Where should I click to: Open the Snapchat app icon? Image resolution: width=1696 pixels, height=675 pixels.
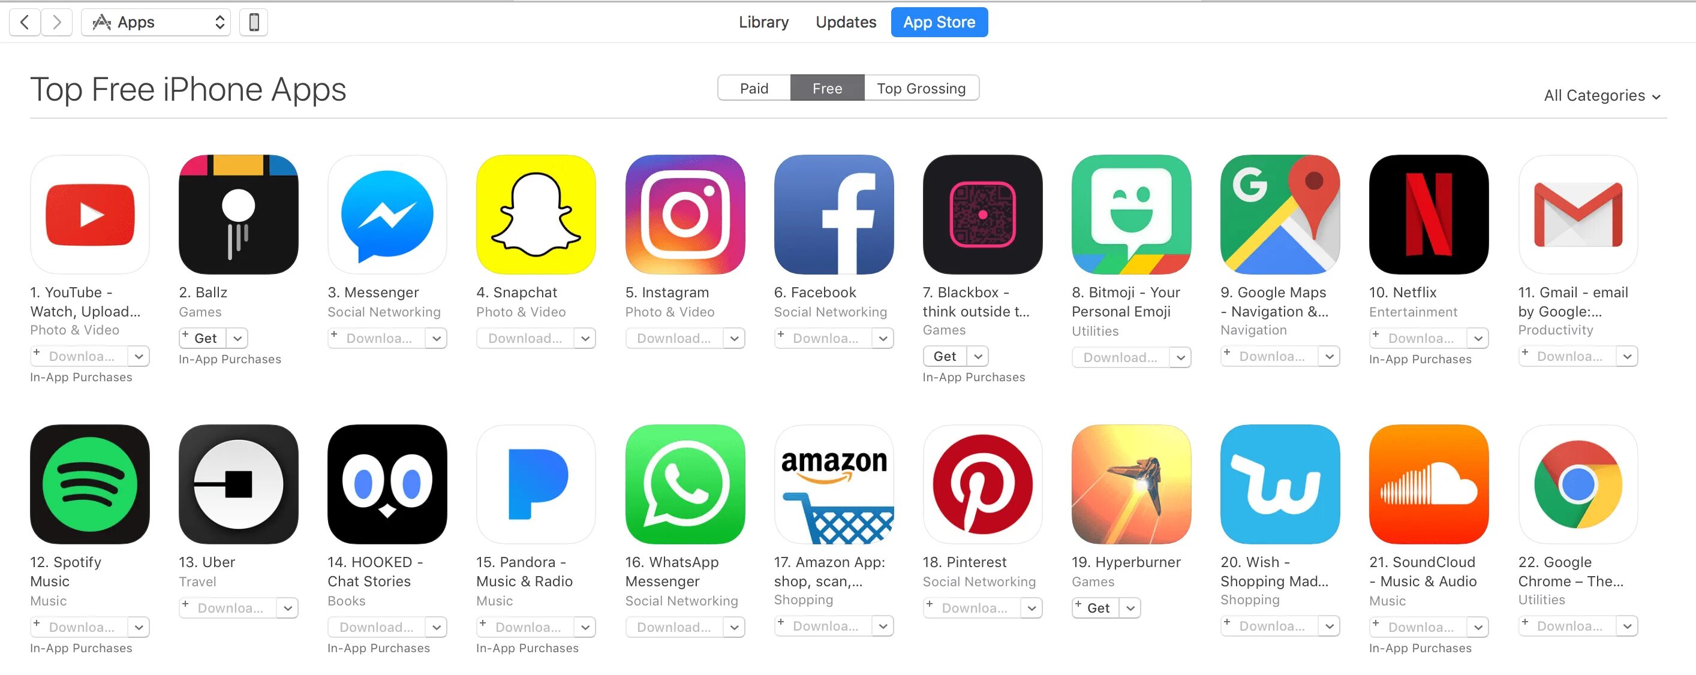tap(536, 215)
